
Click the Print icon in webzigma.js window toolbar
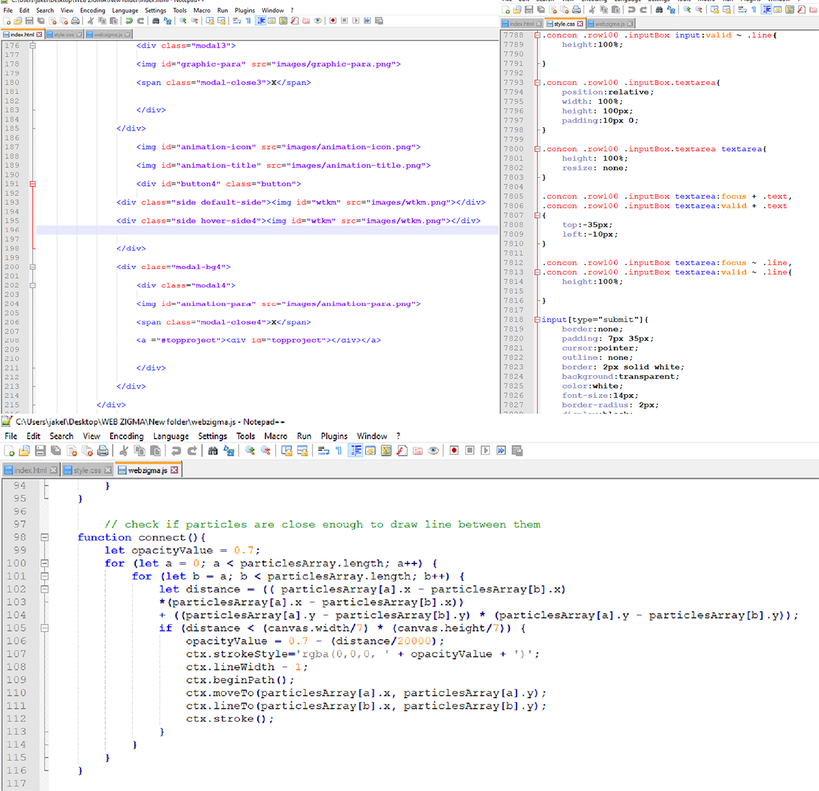(x=103, y=450)
